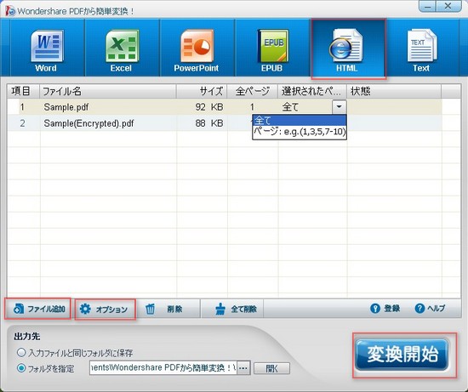Pick the Text output format icon
Screen dimensions: 468x392
[421, 48]
